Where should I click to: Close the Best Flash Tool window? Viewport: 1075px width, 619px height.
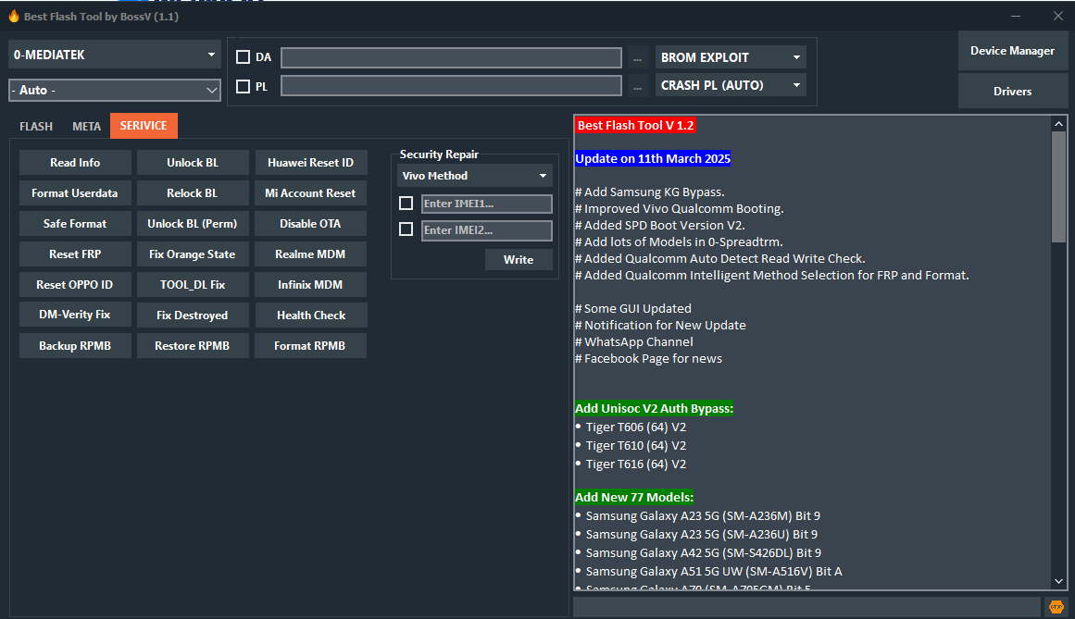pos(1057,16)
